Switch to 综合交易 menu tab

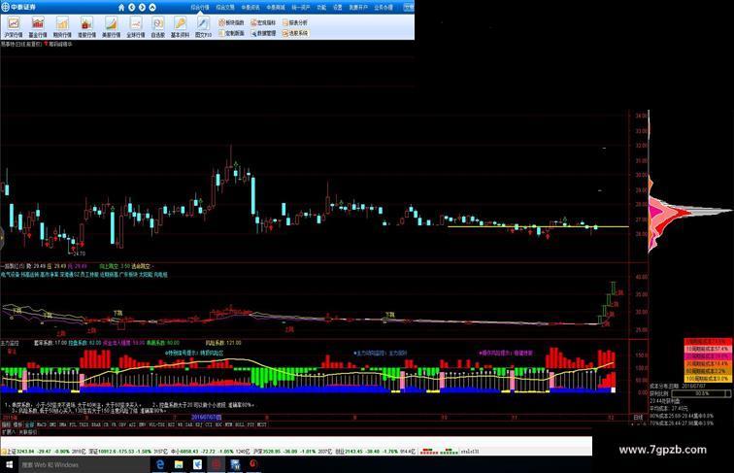[x=225, y=8]
